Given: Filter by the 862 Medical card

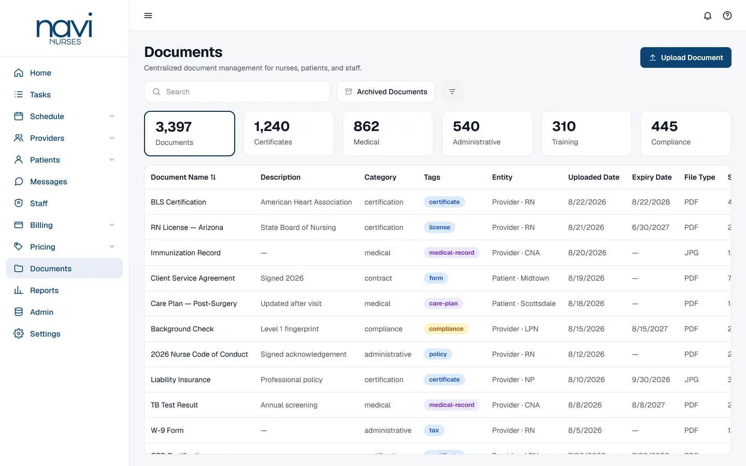Looking at the screenshot, I should pyautogui.click(x=388, y=134).
